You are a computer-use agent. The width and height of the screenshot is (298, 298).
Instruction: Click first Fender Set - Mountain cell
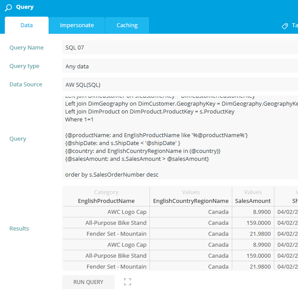click(106, 234)
